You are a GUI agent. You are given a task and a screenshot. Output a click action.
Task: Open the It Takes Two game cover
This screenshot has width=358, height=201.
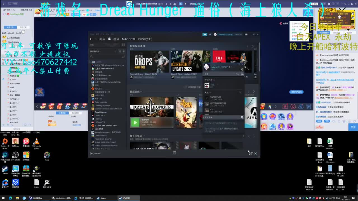186,112
